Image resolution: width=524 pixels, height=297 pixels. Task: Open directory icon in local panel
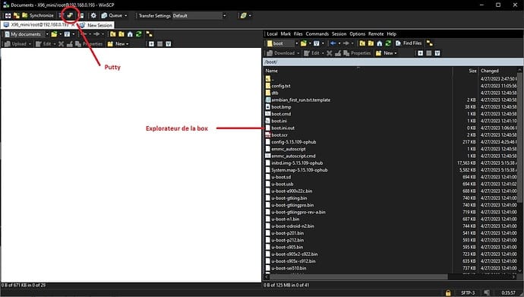pos(54,34)
